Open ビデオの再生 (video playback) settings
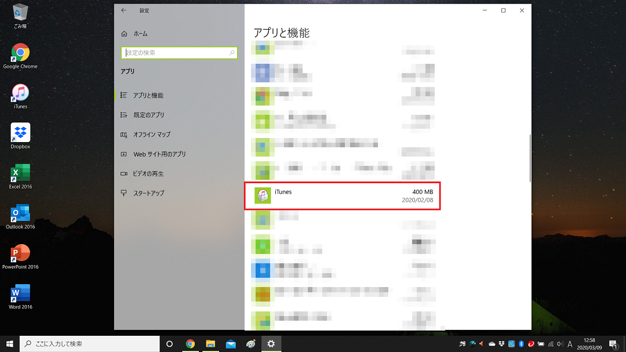This screenshot has height=352, width=626. [150, 173]
